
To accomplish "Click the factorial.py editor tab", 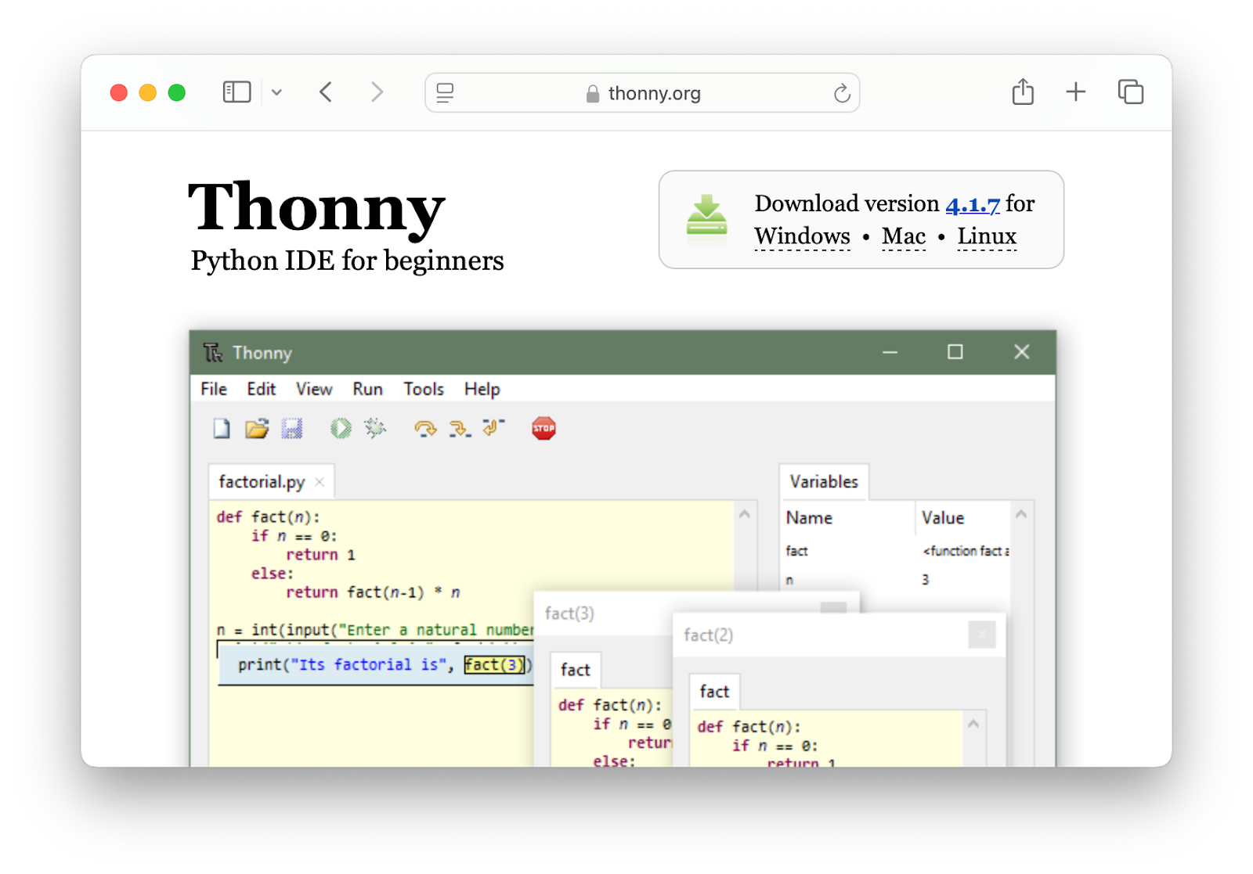I will (262, 482).
